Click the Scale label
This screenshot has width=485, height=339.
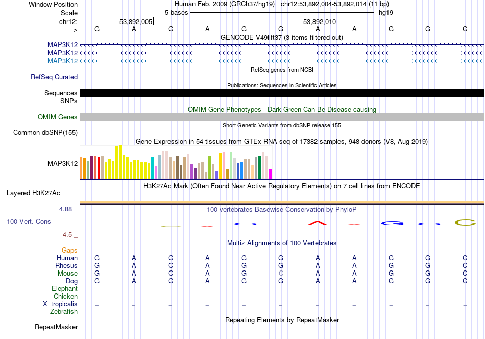69,13
